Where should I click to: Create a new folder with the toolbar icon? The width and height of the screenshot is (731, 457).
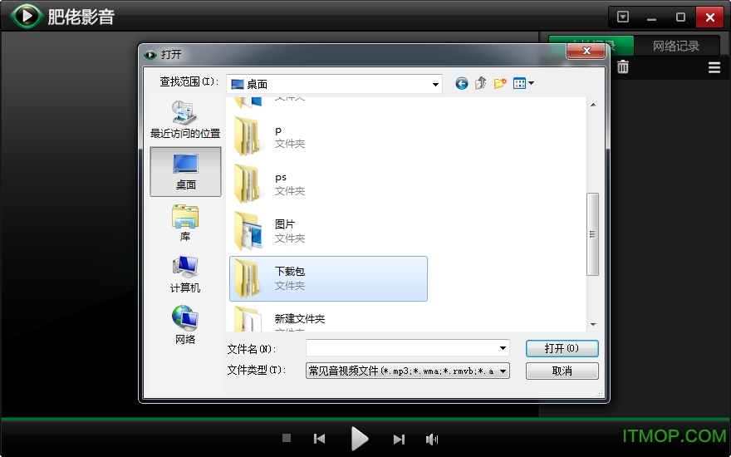tap(500, 83)
